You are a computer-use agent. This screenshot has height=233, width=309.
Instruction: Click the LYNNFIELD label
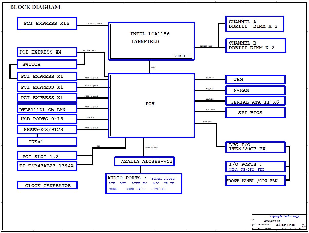[145, 41]
